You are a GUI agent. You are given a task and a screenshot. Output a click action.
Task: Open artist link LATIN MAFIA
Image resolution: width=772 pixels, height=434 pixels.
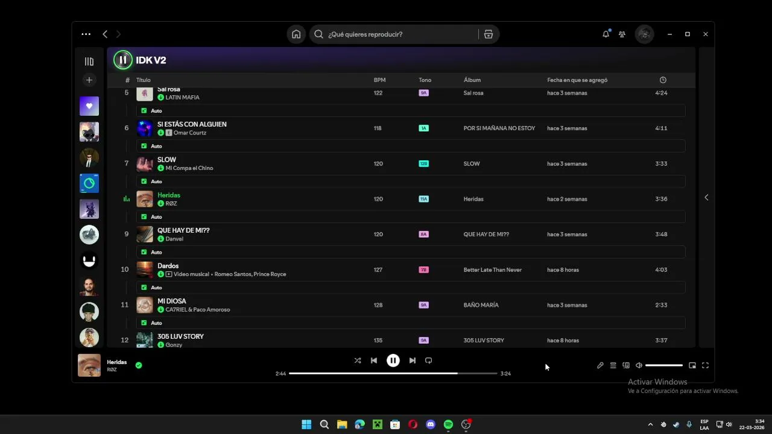tap(182, 98)
